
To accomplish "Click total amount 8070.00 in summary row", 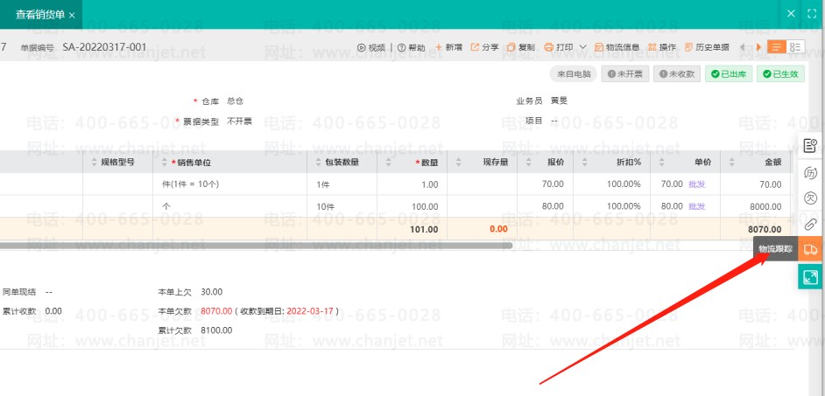I will pos(765,229).
